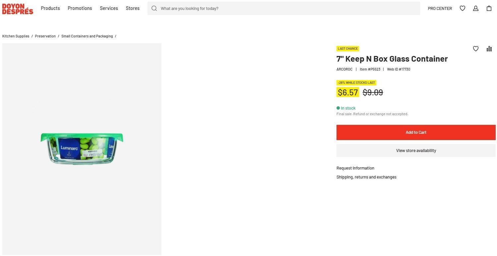Open the Services menu

109,8
